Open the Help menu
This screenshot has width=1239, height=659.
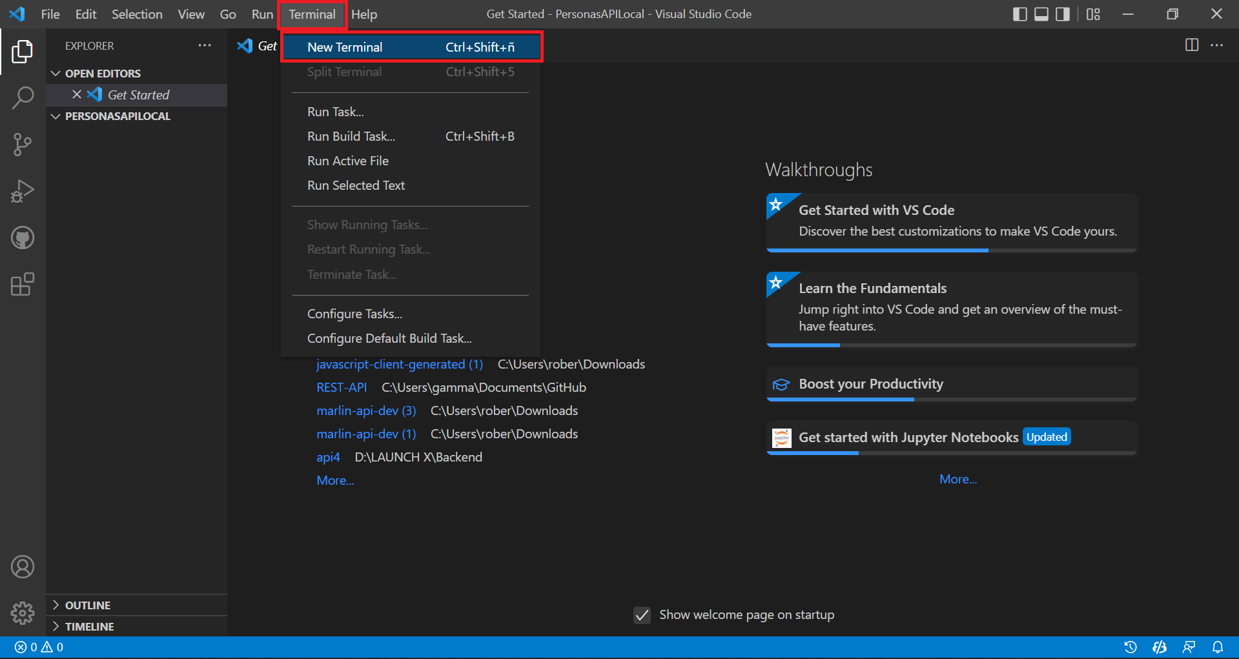click(364, 14)
